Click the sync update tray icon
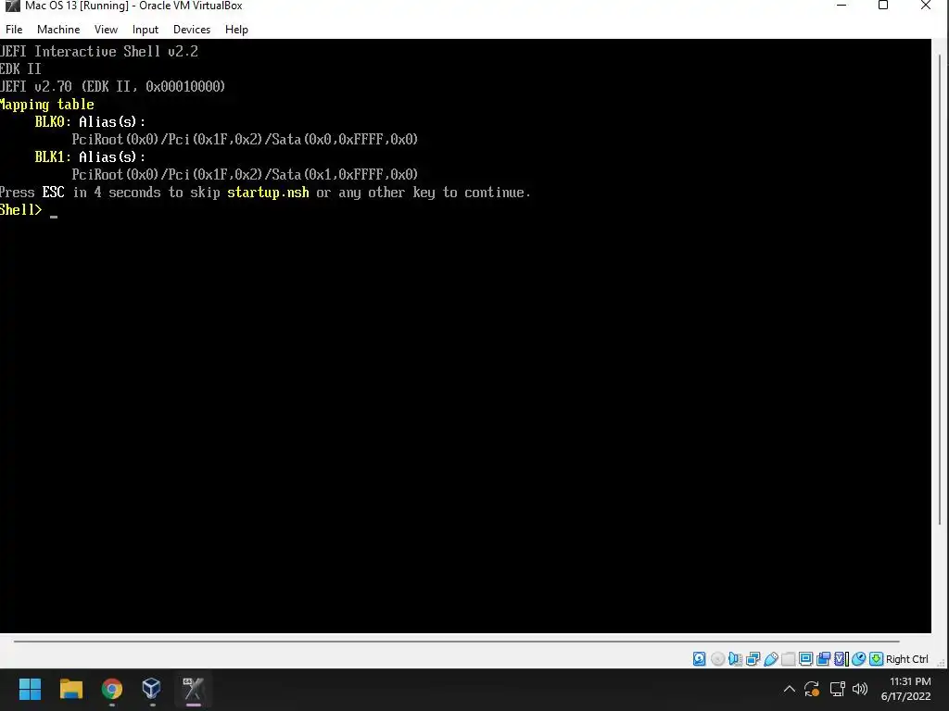The height and width of the screenshot is (711, 949). click(812, 689)
